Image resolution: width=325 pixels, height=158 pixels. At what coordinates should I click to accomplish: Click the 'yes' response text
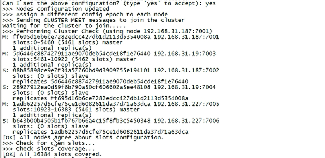tap(210, 3)
